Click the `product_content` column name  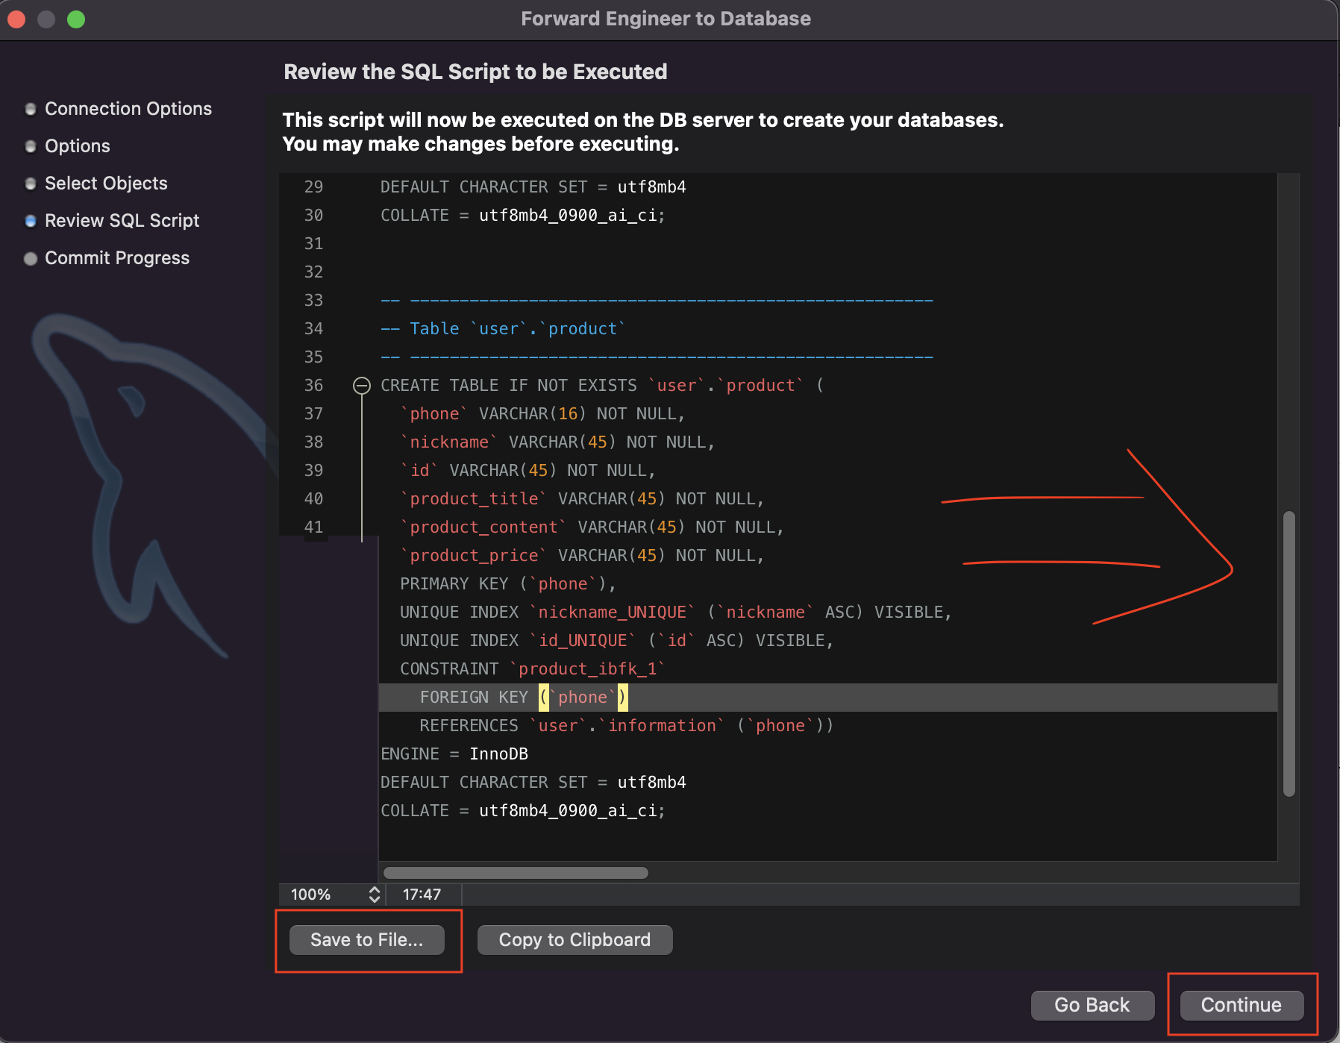point(483,527)
